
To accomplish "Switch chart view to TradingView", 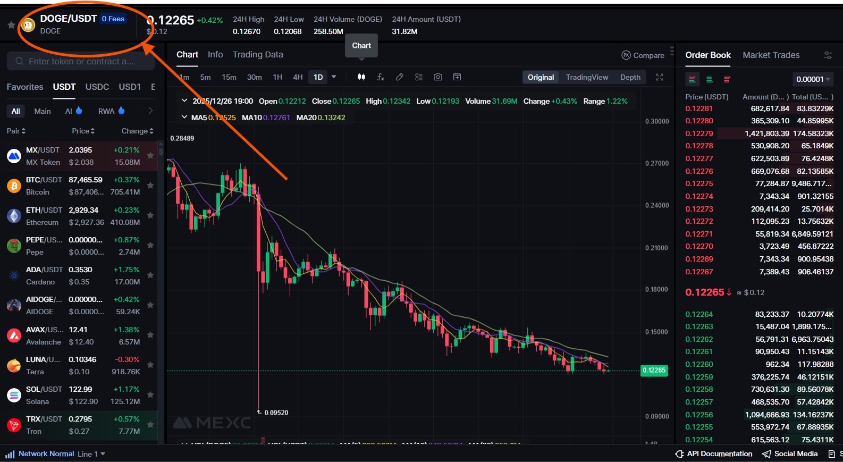I will (587, 77).
